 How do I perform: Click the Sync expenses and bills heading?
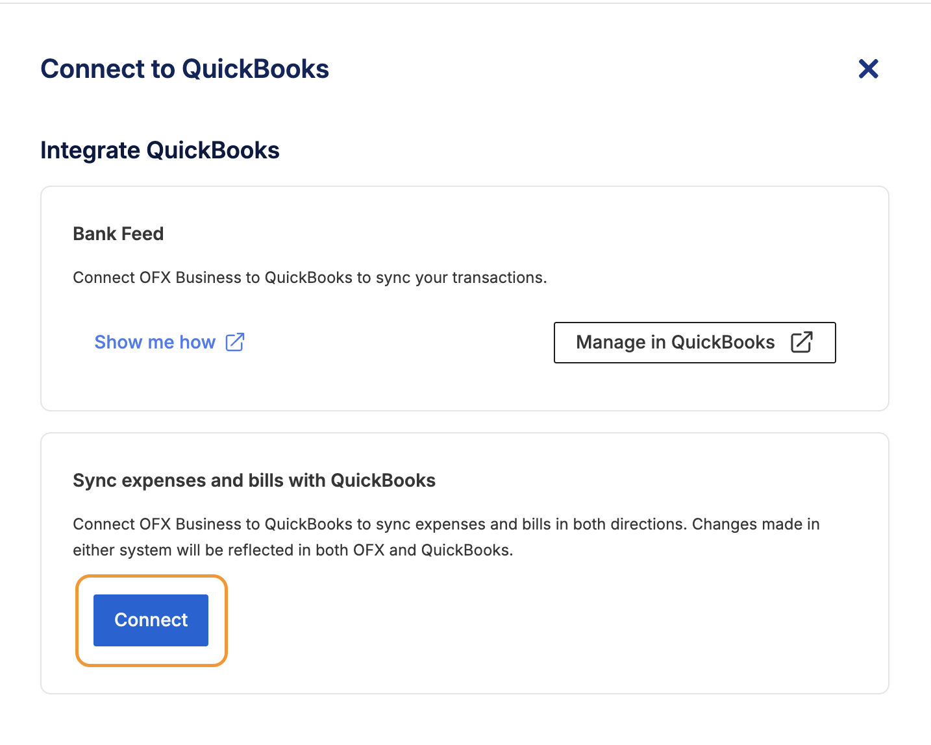click(x=254, y=480)
